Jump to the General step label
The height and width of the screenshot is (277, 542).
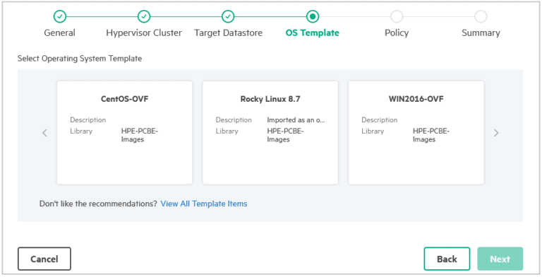[60, 33]
